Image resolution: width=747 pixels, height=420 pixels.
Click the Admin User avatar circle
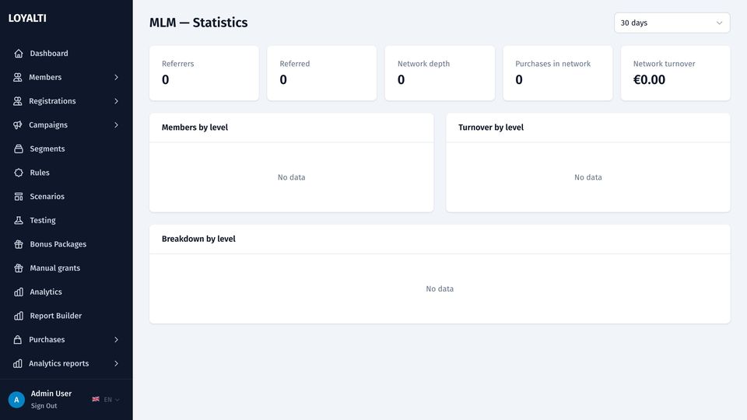coord(16,400)
